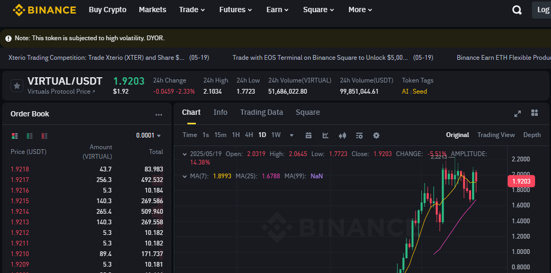The width and height of the screenshot is (551, 273).
Task: Select ask price 1.9218 row
Action: tap(87, 169)
